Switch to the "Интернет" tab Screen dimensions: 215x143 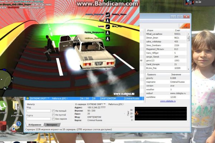coord(52,125)
